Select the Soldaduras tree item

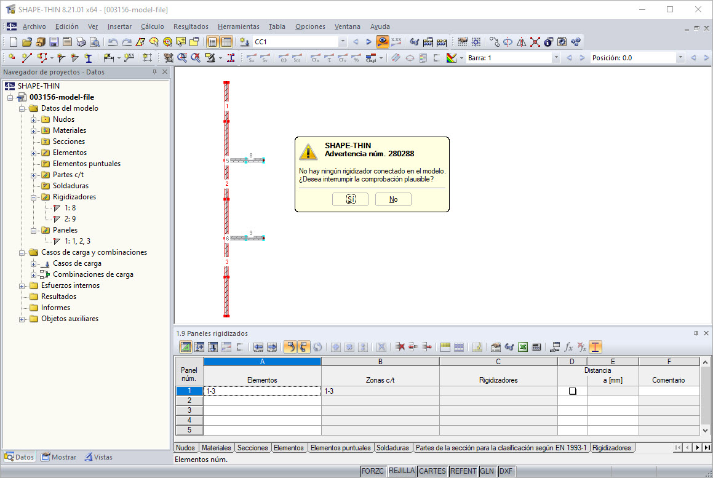click(x=71, y=186)
